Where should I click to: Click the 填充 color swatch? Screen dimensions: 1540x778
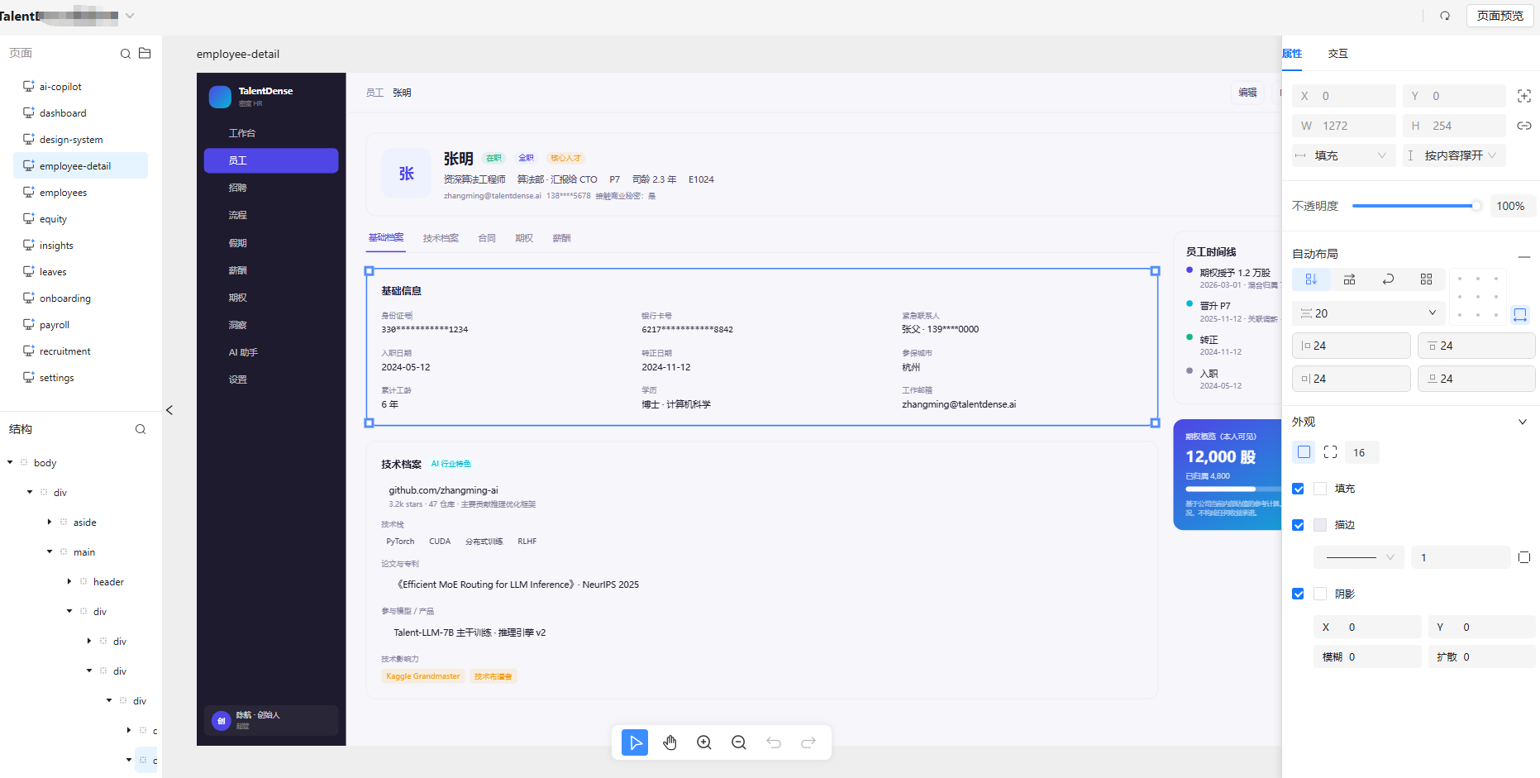coord(1320,489)
